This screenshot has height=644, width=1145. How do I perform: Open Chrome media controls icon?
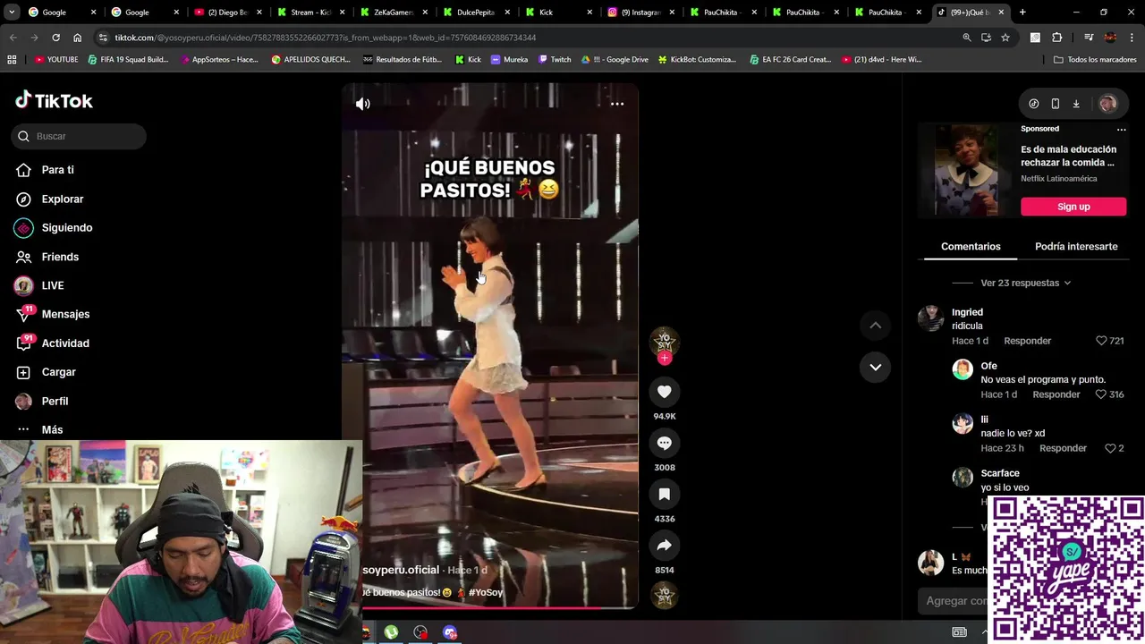coord(1089,38)
